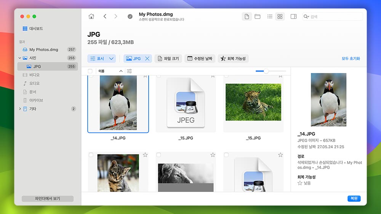Open the 표시 dropdown

102,59
